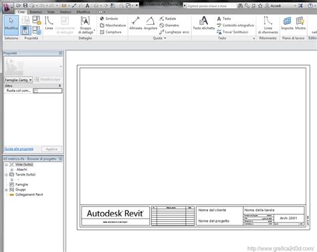Run Controllo ortografico spell check
The image size is (317, 252).
235,25
